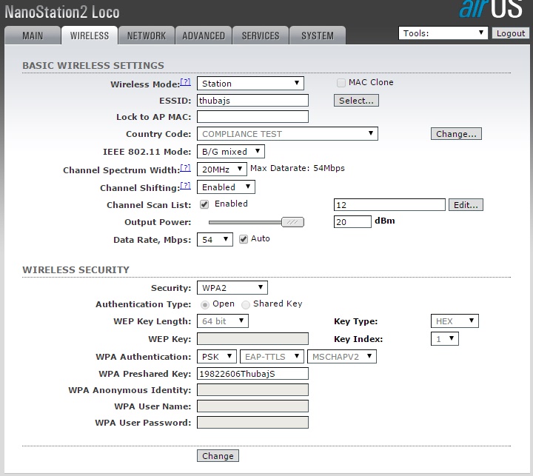Uncheck the Data Rate Auto checkbox
Image resolution: width=533 pixels, height=476 pixels.
tap(244, 239)
